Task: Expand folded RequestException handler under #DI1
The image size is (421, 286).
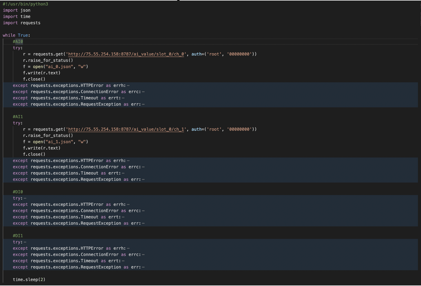Action: pyautogui.click(x=143, y=267)
